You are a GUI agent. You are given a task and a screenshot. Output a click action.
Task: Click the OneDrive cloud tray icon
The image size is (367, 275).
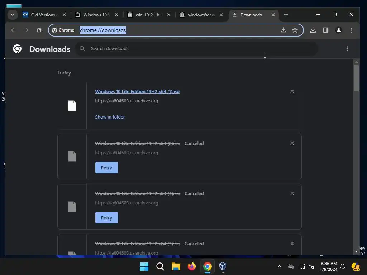click(291, 266)
